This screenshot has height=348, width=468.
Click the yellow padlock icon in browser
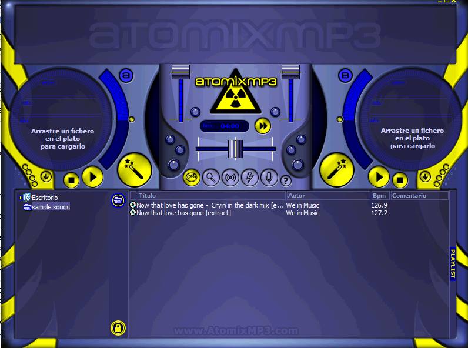pyautogui.click(x=118, y=328)
